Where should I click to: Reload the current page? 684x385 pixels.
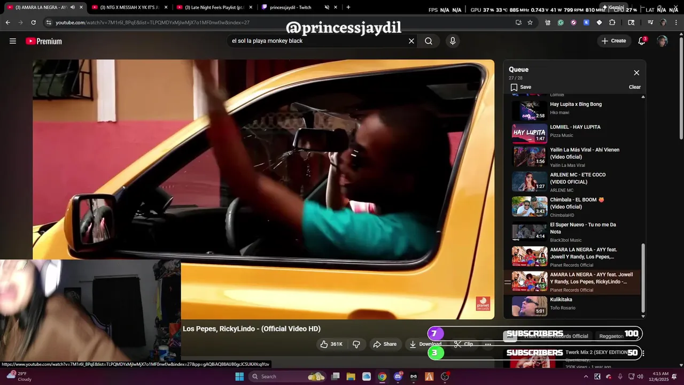(x=33, y=22)
